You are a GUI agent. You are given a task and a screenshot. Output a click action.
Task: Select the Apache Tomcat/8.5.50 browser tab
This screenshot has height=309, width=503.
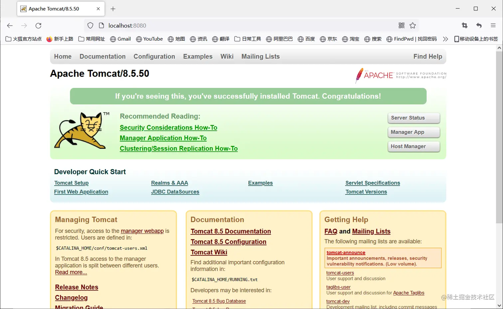(61, 9)
